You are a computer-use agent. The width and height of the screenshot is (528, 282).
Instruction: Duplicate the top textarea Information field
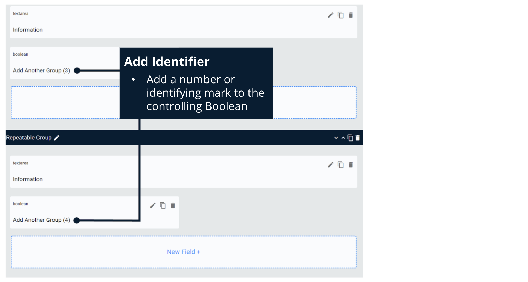[x=341, y=15]
